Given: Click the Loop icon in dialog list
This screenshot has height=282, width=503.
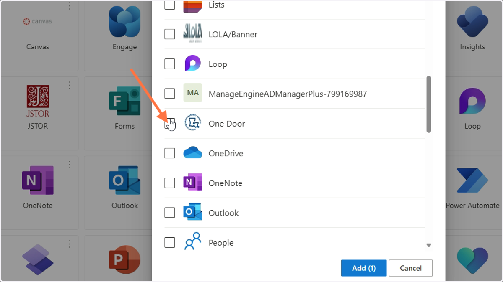Looking at the screenshot, I should [x=193, y=63].
